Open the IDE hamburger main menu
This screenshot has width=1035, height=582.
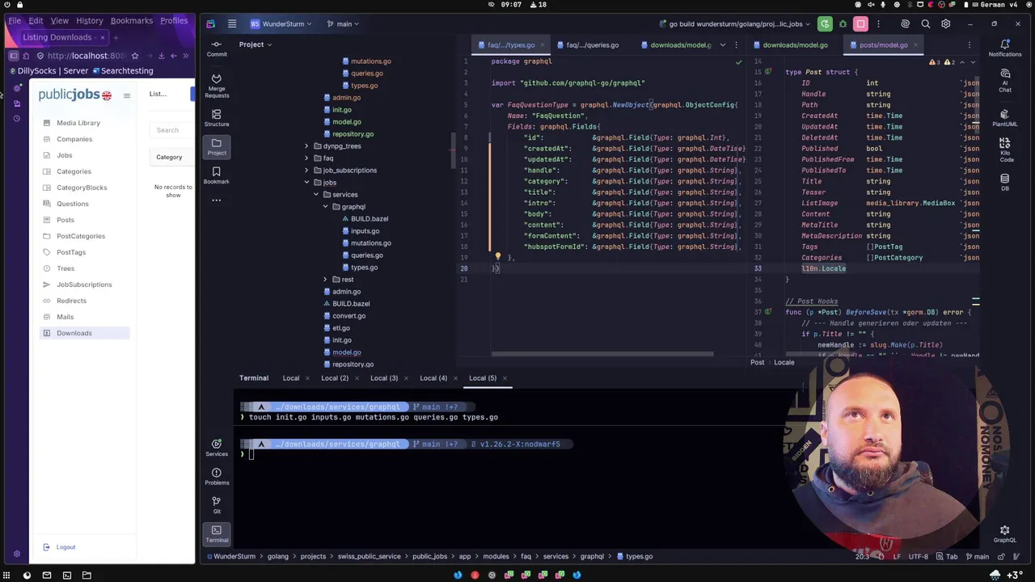(x=232, y=24)
